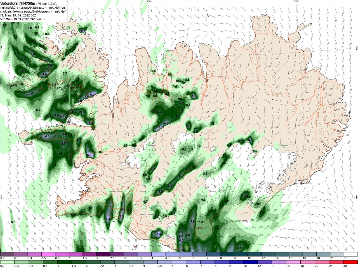Click the light pink swatch at value 16
Screen dimensions: 358x268
click(293, 262)
